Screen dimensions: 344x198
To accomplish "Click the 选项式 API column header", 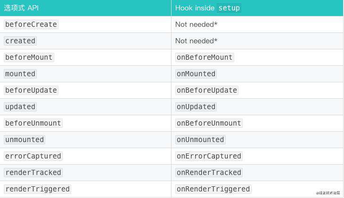I will (21, 8).
